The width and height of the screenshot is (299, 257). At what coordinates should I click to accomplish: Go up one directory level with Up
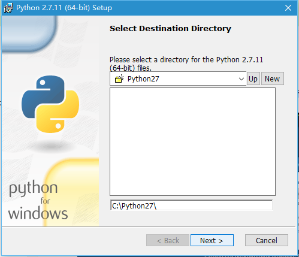point(253,78)
